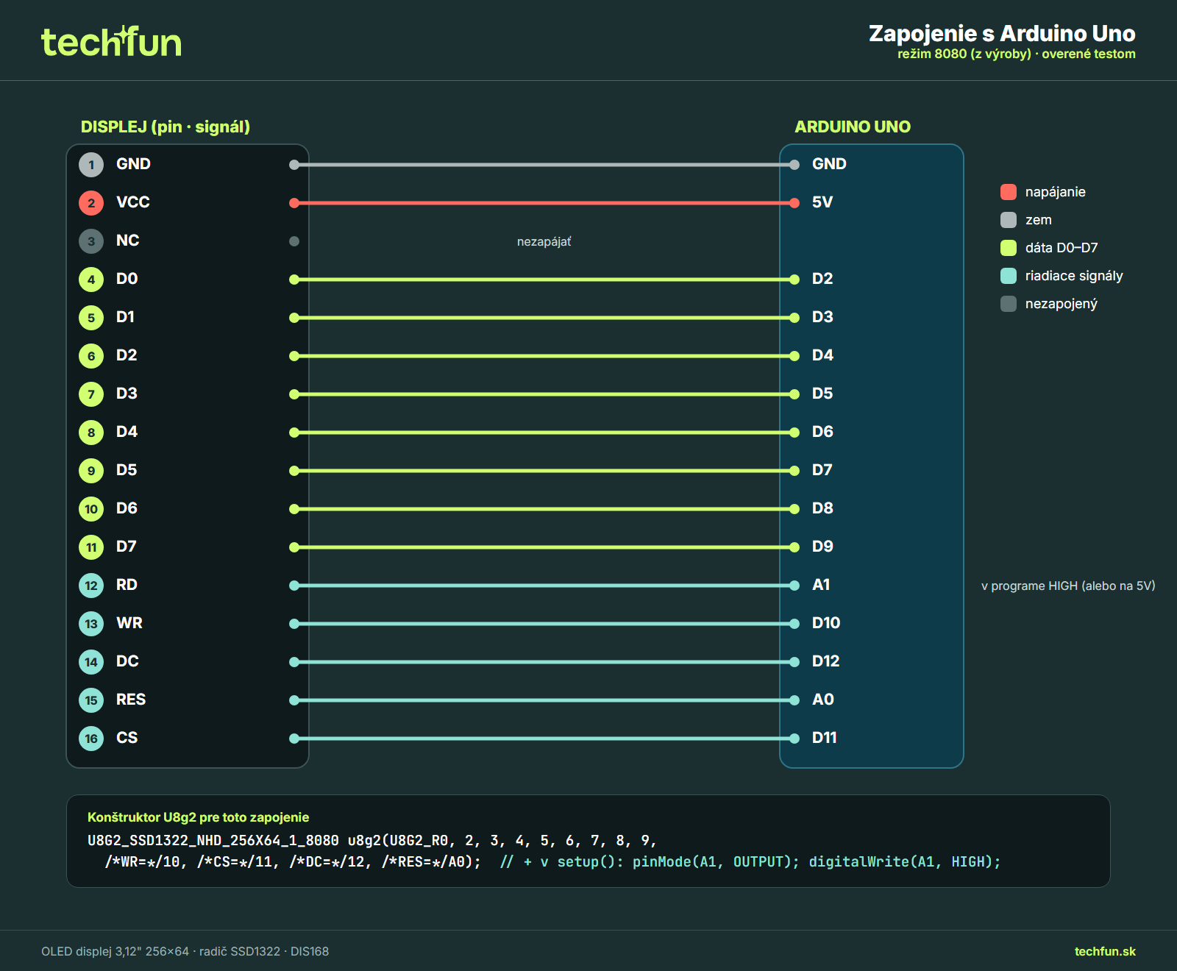This screenshot has width=1177, height=971.
Task: Click the Arduino D12 pin label
Action: pos(825,661)
